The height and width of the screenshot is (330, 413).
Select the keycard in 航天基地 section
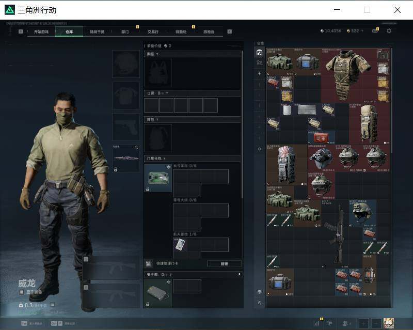tap(180, 245)
